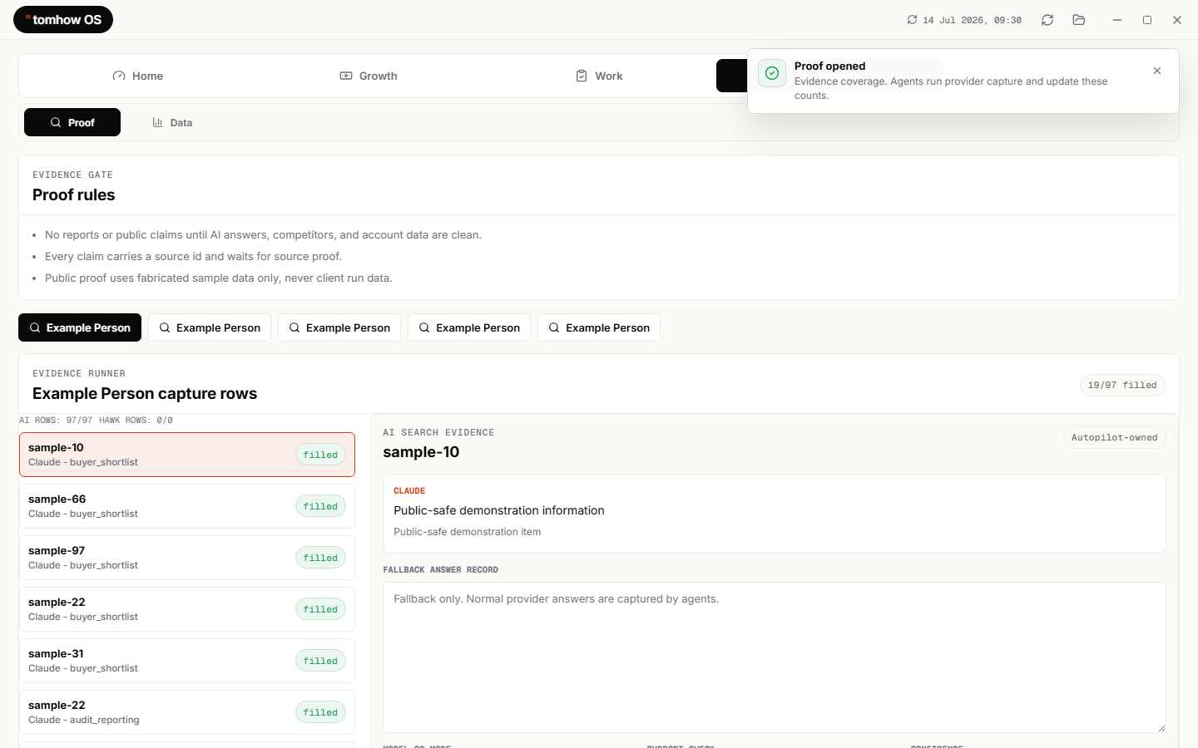Open the Work navigation tab

(x=599, y=76)
